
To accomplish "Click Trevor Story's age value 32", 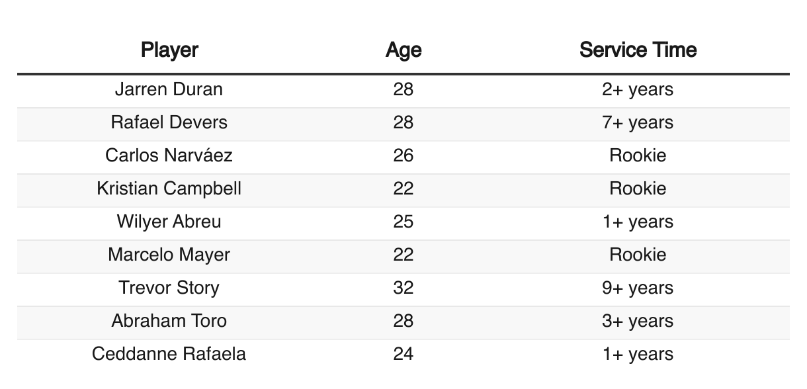I will coord(403,288).
